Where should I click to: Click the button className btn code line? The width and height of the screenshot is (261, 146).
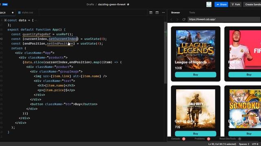[64, 104]
